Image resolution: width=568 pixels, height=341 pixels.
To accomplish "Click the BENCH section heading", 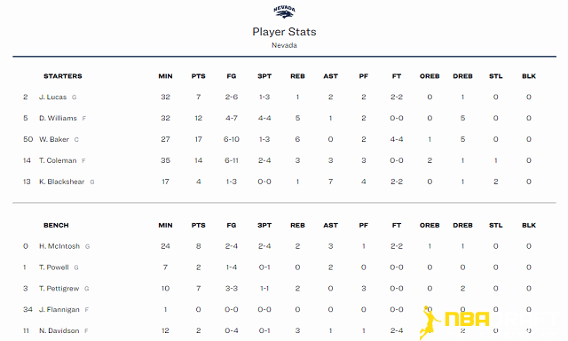I will [56, 225].
